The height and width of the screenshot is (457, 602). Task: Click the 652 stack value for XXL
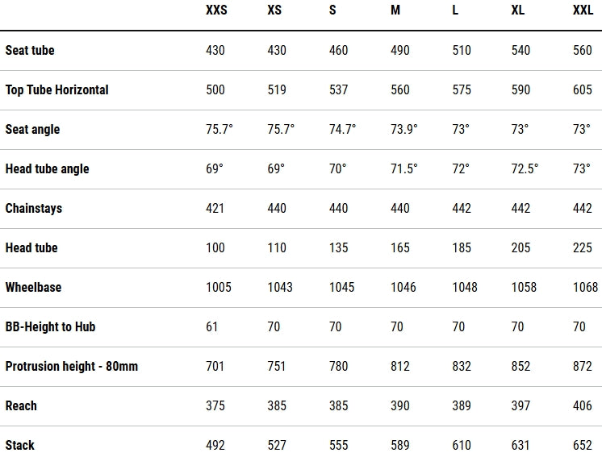(x=583, y=445)
